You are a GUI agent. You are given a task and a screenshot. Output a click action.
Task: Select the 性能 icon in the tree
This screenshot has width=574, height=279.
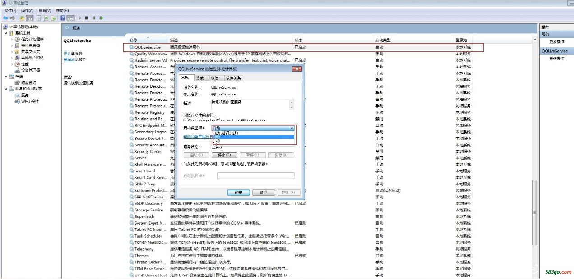point(18,64)
